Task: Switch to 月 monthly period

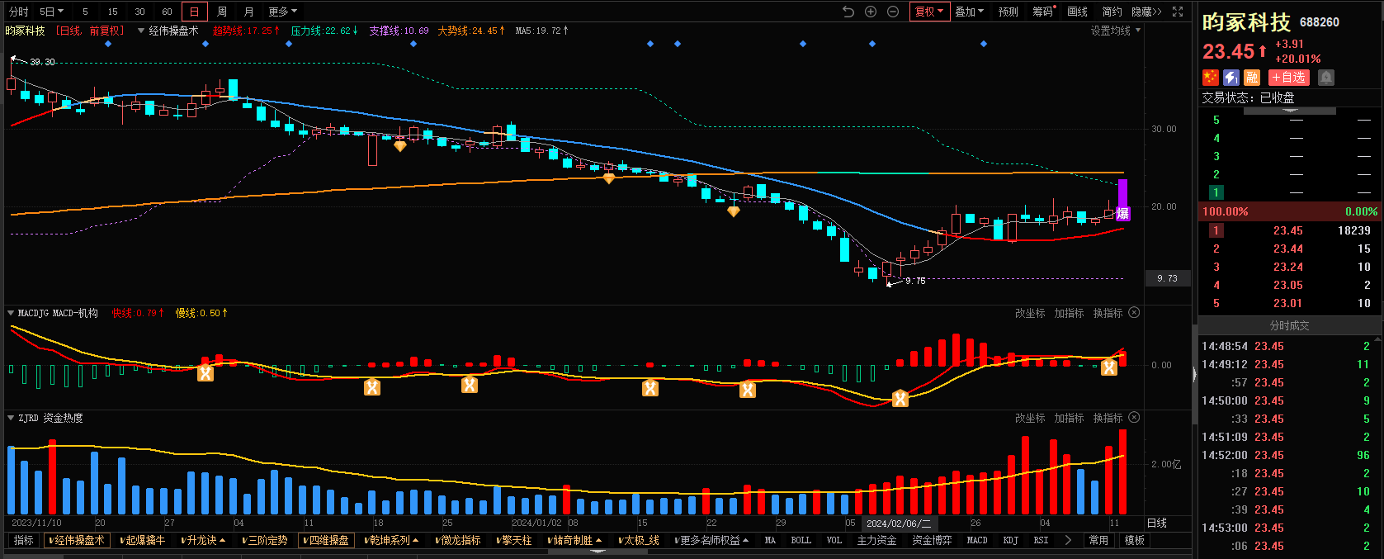Action: pyautogui.click(x=249, y=12)
